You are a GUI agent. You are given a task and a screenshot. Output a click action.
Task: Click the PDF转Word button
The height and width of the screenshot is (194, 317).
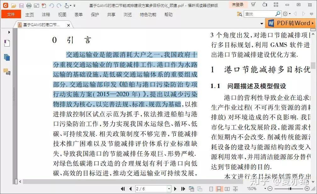click(x=291, y=23)
